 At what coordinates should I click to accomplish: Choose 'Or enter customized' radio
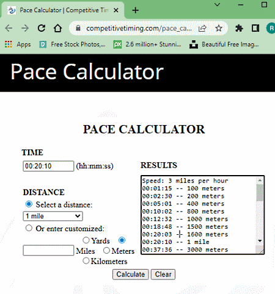pyautogui.click(x=29, y=228)
